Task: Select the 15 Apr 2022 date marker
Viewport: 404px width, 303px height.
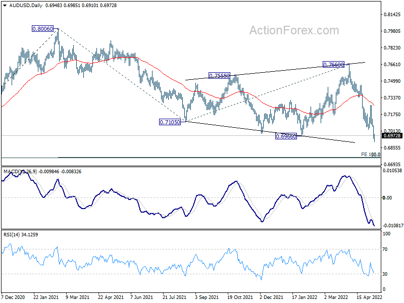Action: click(x=369, y=297)
